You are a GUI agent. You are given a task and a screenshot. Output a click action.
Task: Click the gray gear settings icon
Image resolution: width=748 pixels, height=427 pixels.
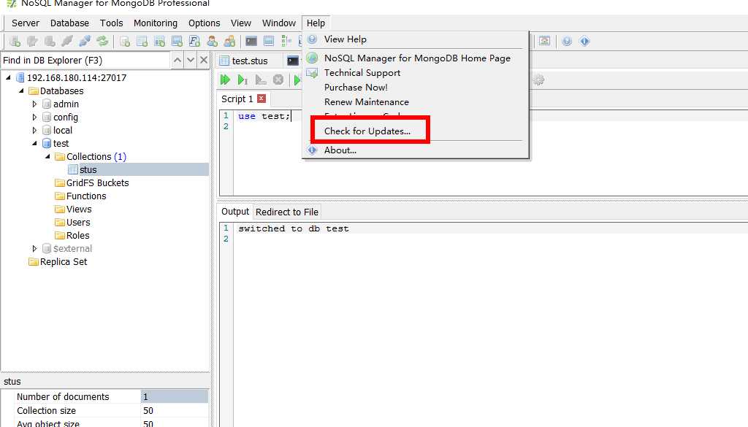pyautogui.click(x=538, y=80)
